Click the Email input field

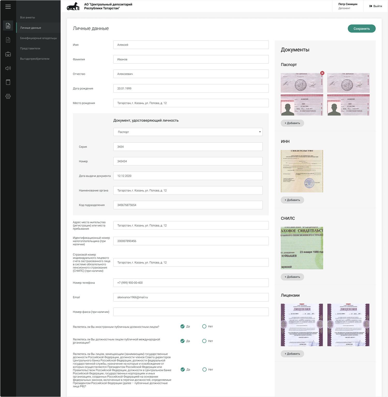pos(191,297)
